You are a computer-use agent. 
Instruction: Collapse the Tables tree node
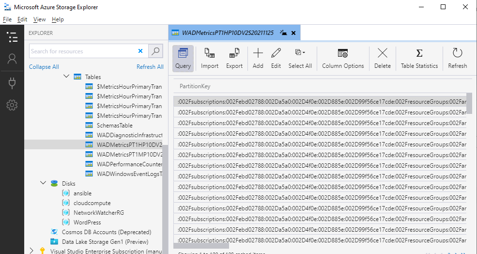[66, 77]
